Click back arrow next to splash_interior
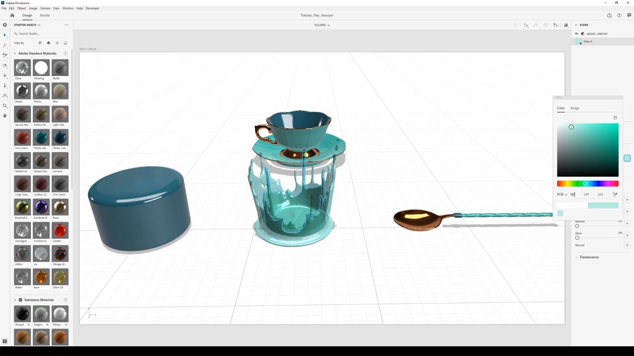 577,34
